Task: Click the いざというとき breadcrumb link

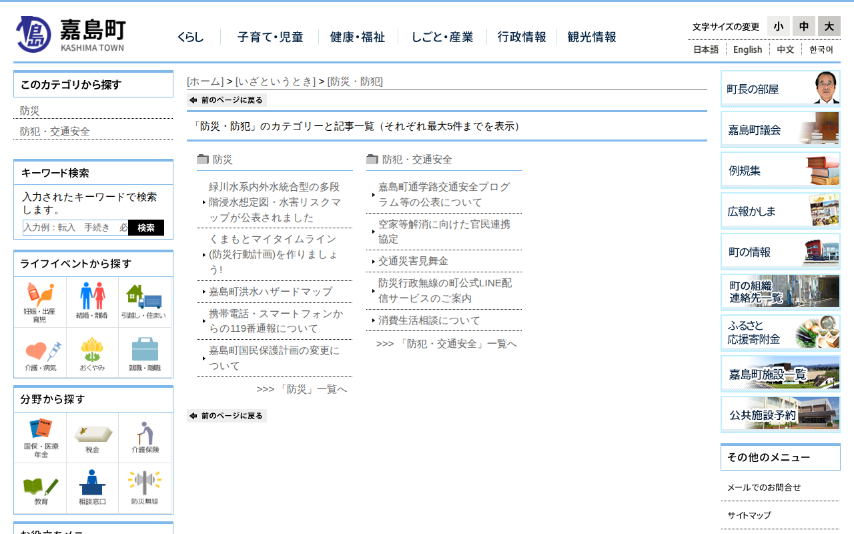Action: (275, 81)
